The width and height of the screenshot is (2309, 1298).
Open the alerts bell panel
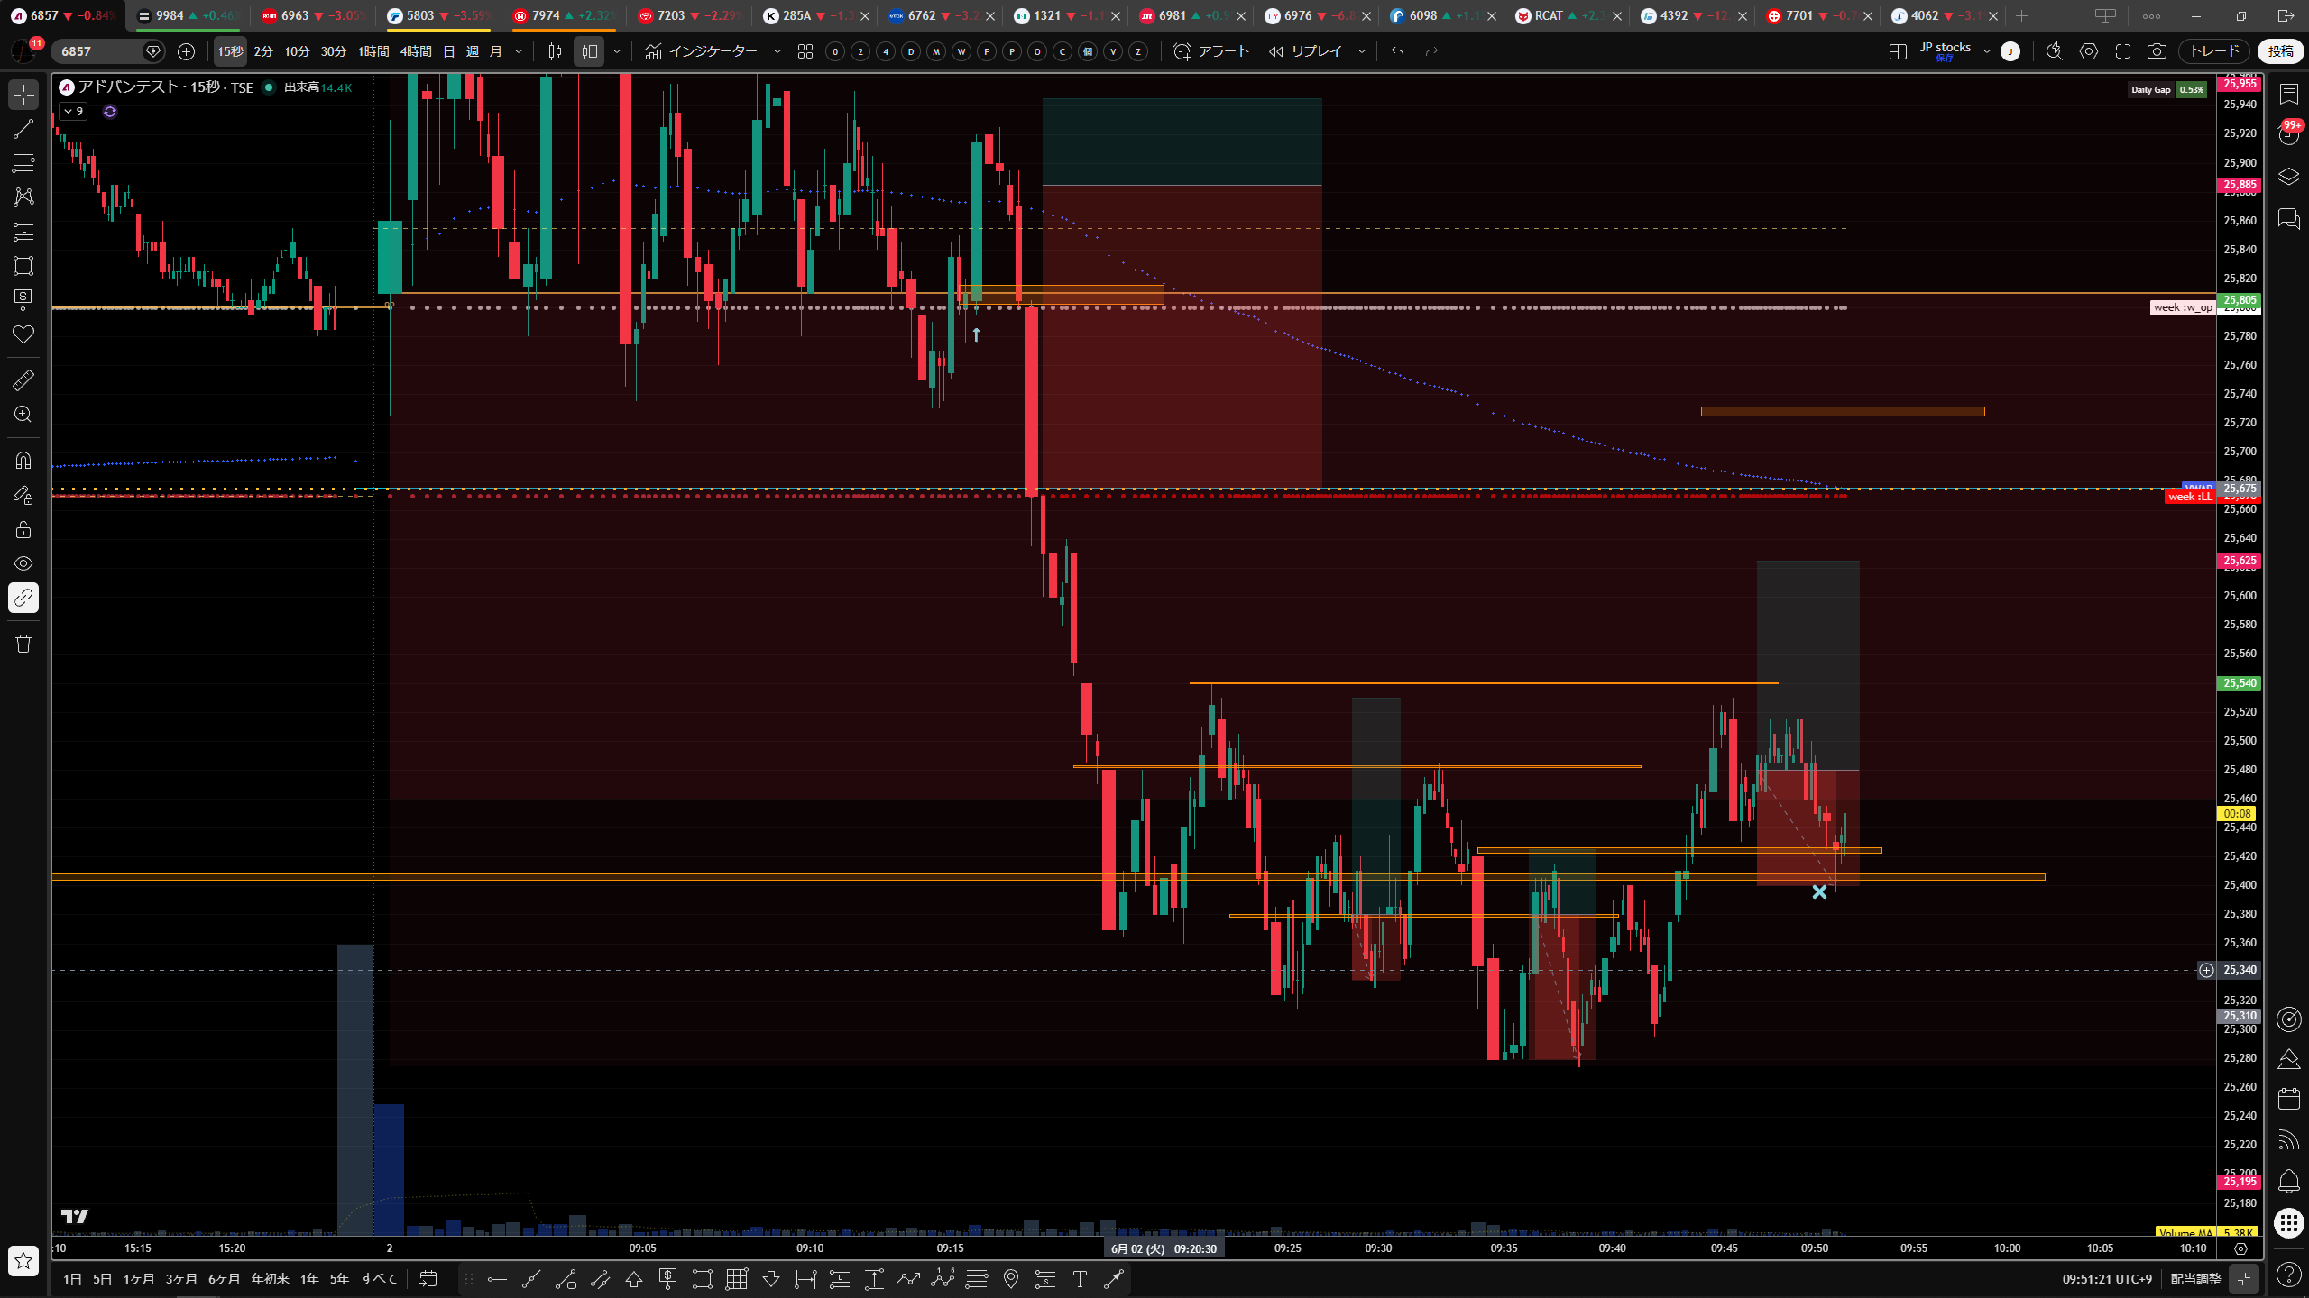tap(2288, 1181)
